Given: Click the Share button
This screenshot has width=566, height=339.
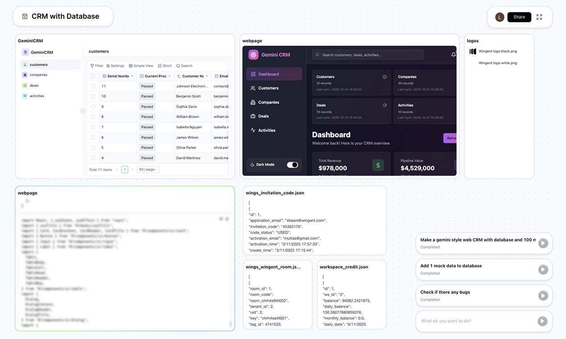Looking at the screenshot, I should pyautogui.click(x=519, y=17).
